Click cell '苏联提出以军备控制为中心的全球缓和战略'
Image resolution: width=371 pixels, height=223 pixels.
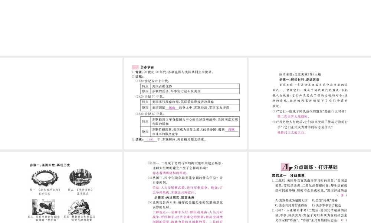coord(195,122)
